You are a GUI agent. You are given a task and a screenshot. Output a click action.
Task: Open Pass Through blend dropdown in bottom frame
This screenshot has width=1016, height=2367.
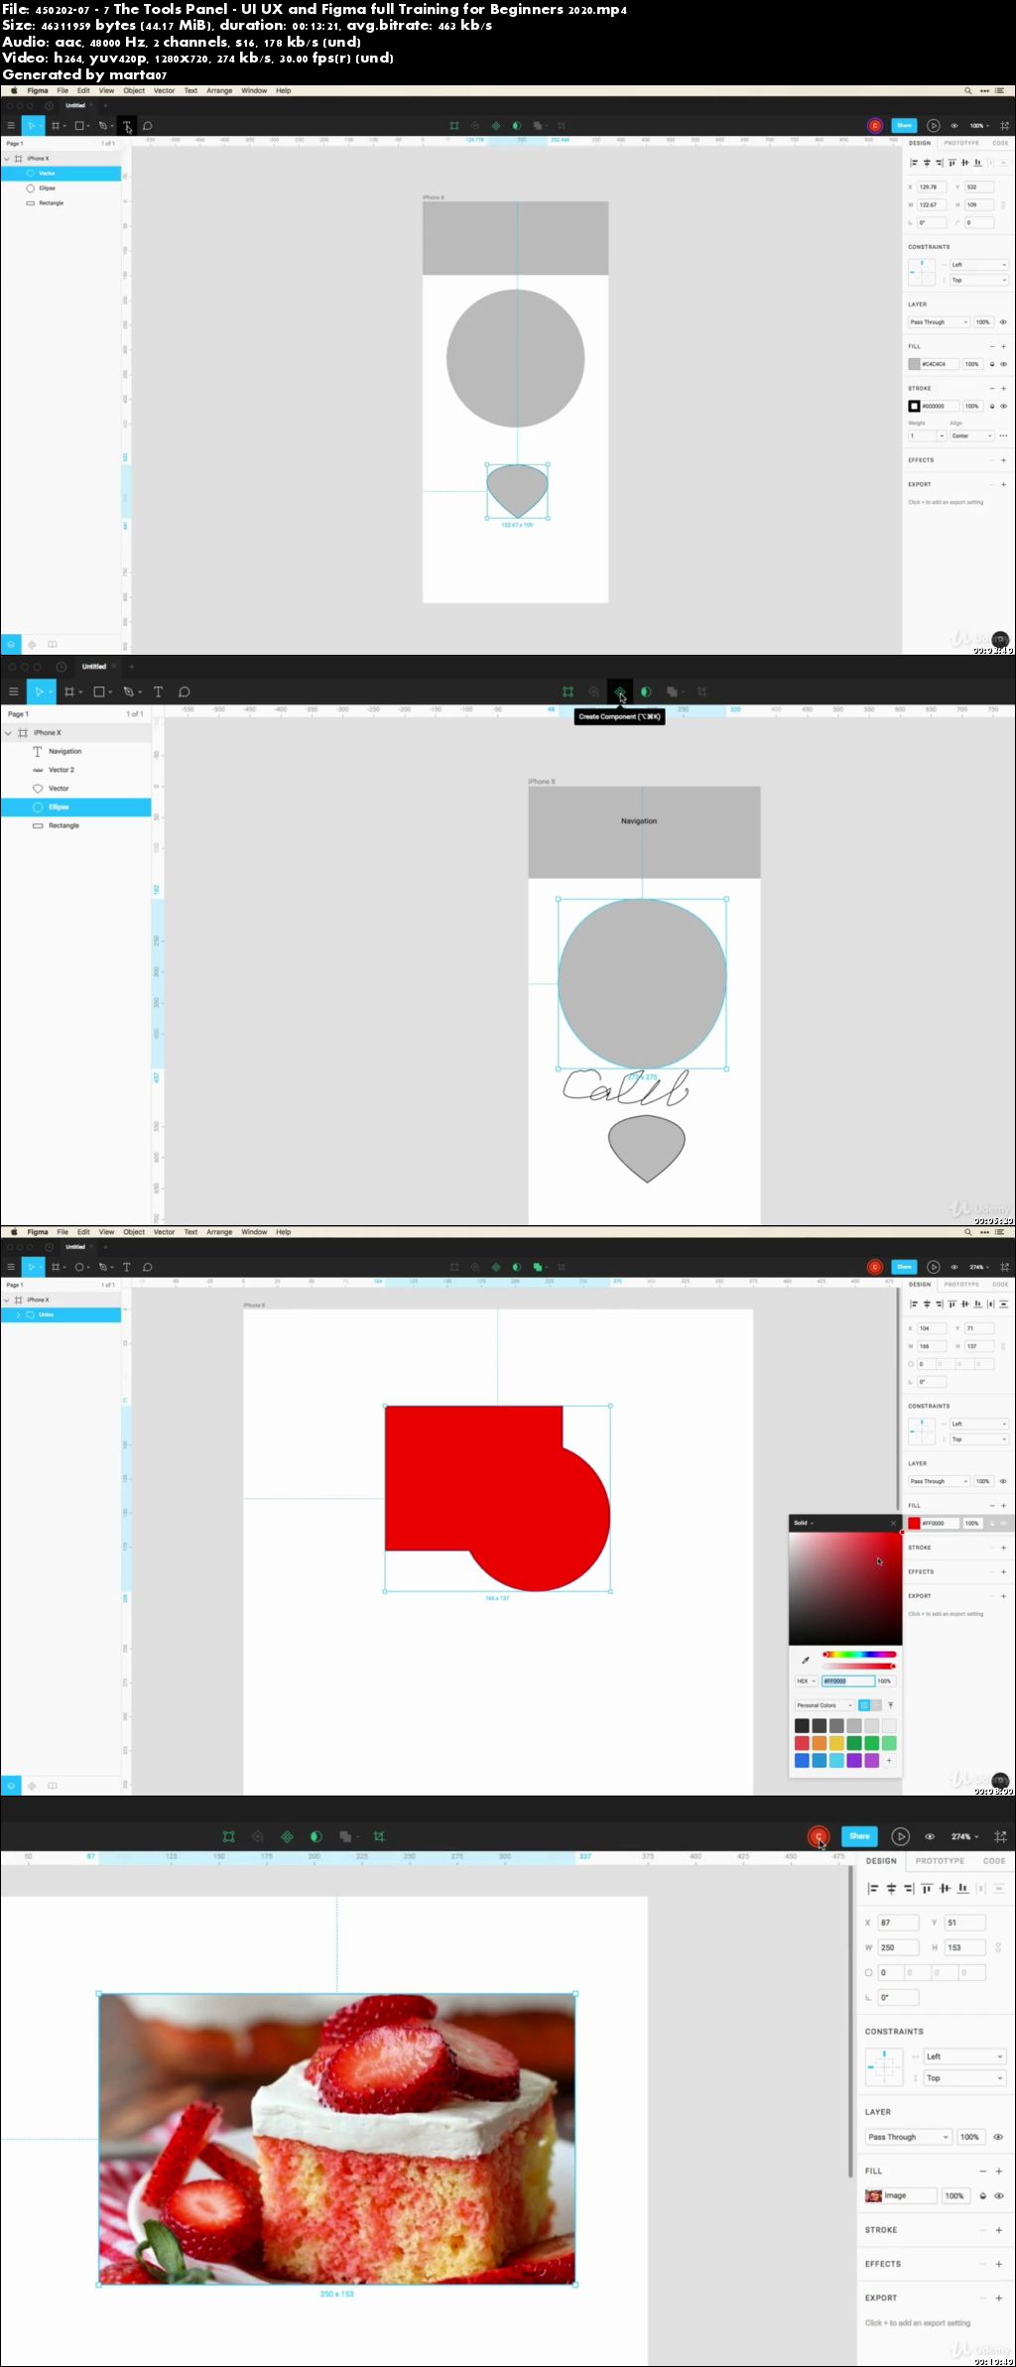click(x=907, y=2137)
